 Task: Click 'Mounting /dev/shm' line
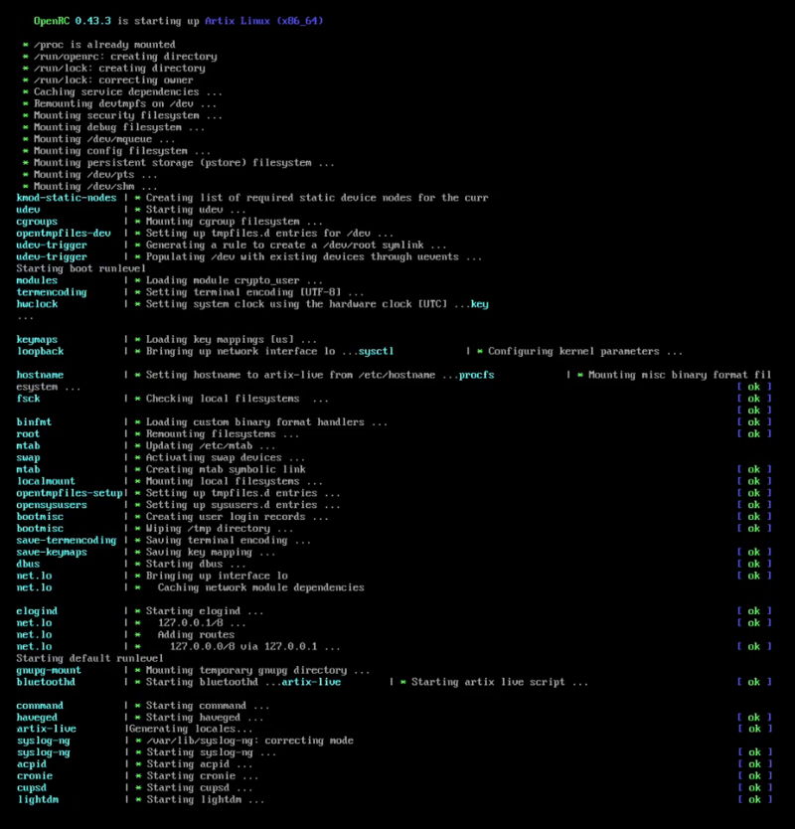coord(95,187)
